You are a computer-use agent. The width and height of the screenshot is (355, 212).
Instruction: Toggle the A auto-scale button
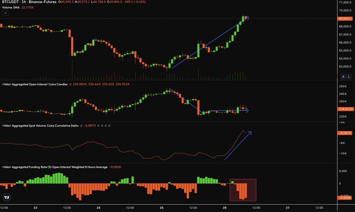click(343, 77)
